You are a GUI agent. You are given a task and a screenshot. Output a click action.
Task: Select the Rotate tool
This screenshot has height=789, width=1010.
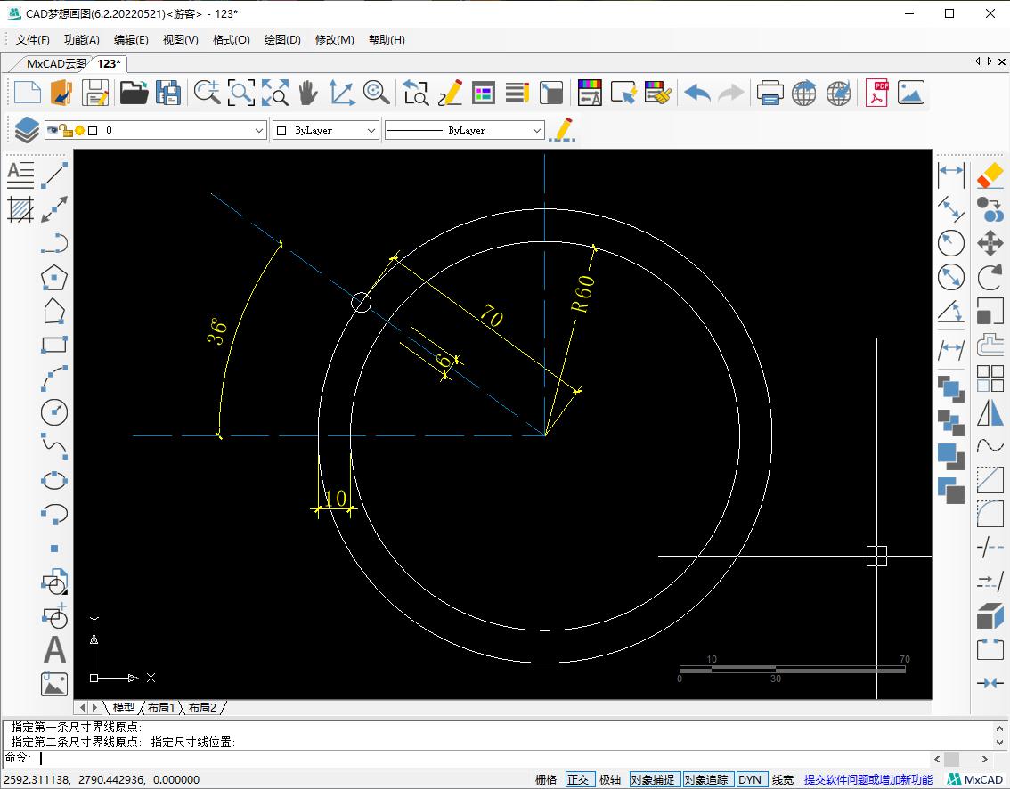coord(989,277)
